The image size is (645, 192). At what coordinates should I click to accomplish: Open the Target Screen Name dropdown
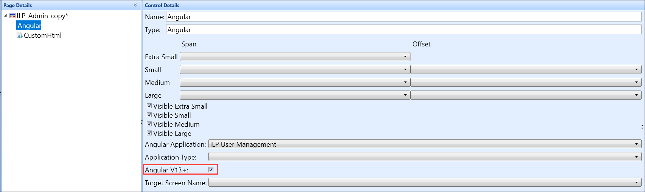click(x=425, y=183)
